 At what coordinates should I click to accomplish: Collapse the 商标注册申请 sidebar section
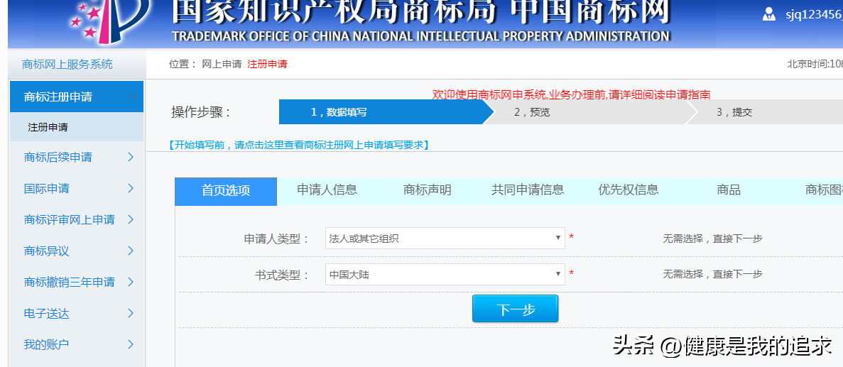[x=132, y=97]
